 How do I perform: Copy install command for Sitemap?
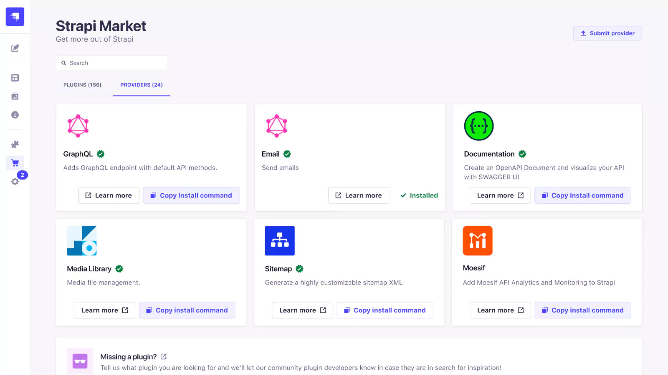coord(385,310)
